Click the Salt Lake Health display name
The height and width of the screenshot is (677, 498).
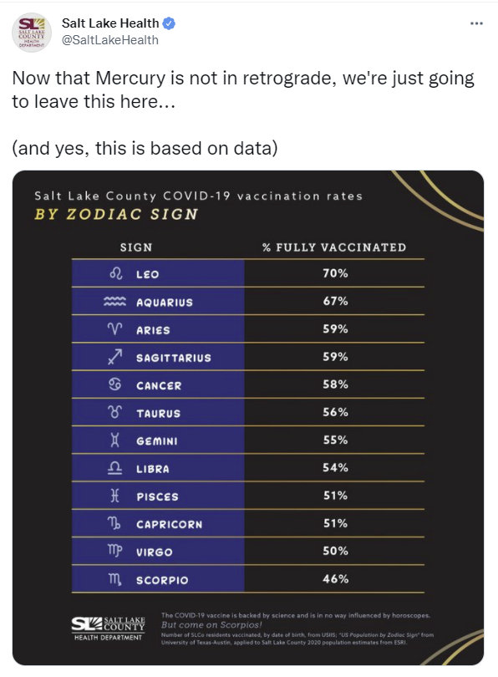(110, 23)
